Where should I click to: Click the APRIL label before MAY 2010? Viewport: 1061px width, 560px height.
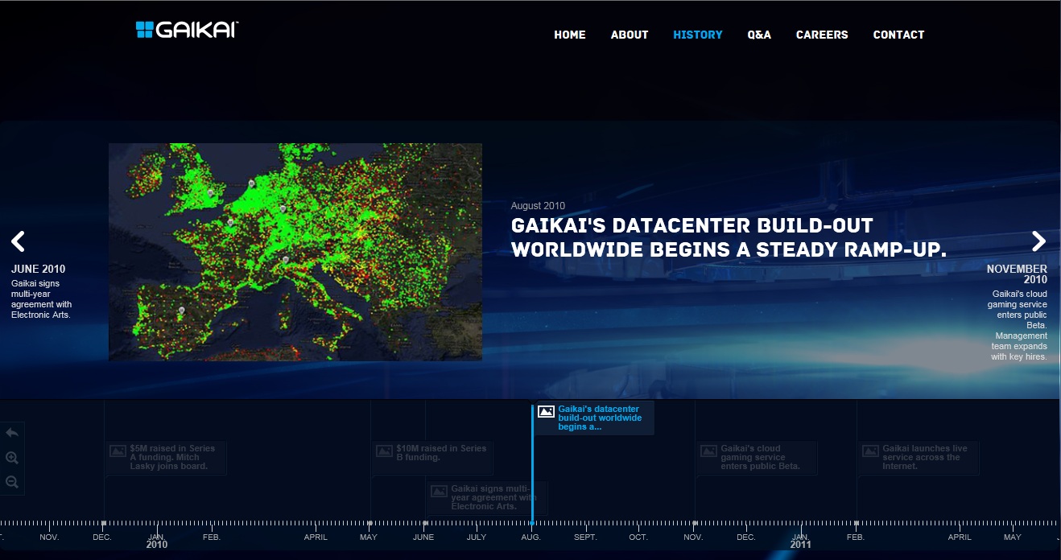coord(316,537)
